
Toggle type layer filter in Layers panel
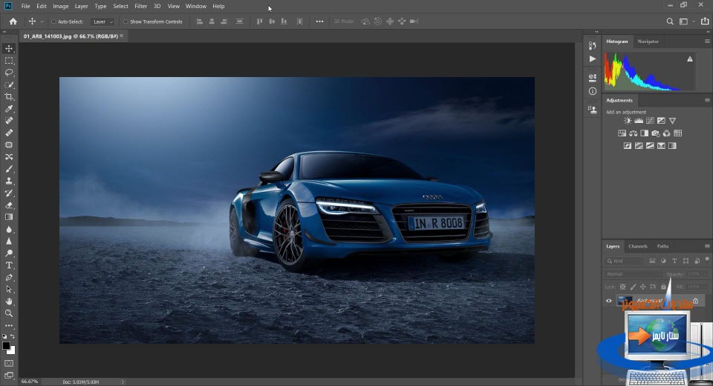(x=674, y=261)
